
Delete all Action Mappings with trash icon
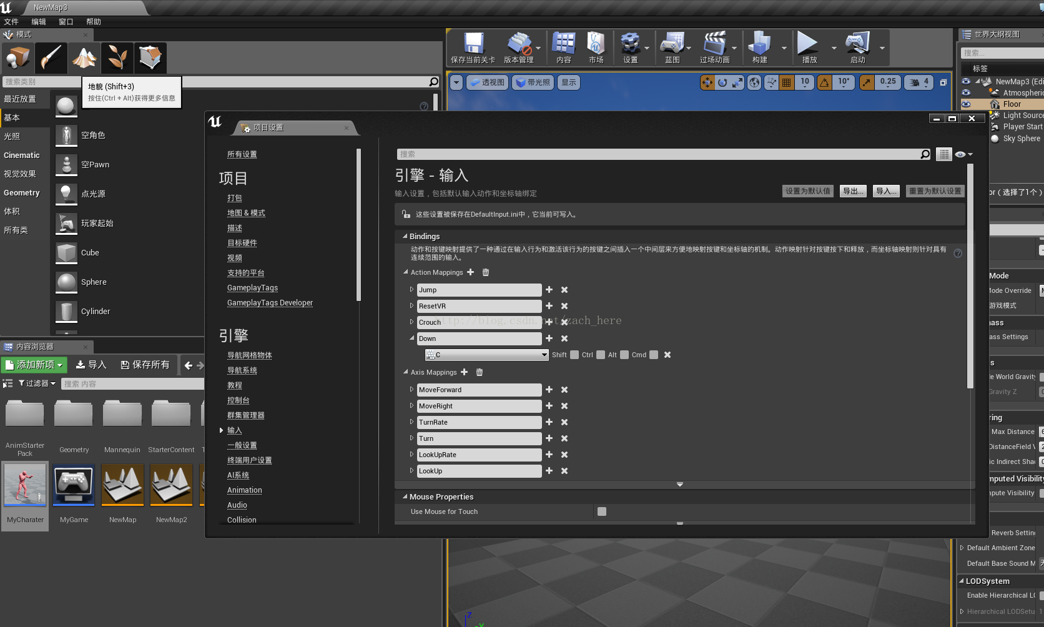486,272
